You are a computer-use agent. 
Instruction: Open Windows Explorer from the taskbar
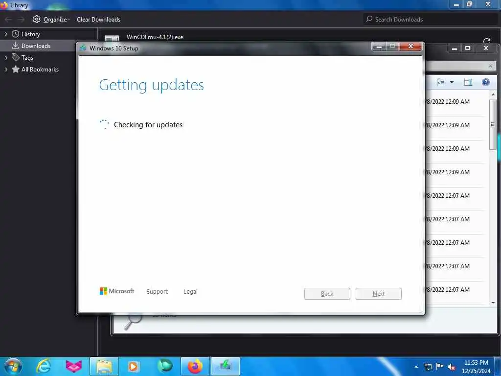pos(104,366)
